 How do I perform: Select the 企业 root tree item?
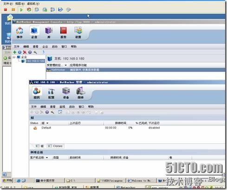[24, 57]
